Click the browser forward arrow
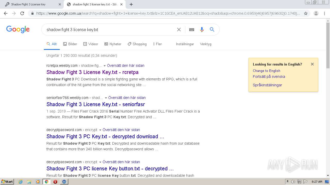The width and height of the screenshot is (330, 185). click(x=14, y=13)
